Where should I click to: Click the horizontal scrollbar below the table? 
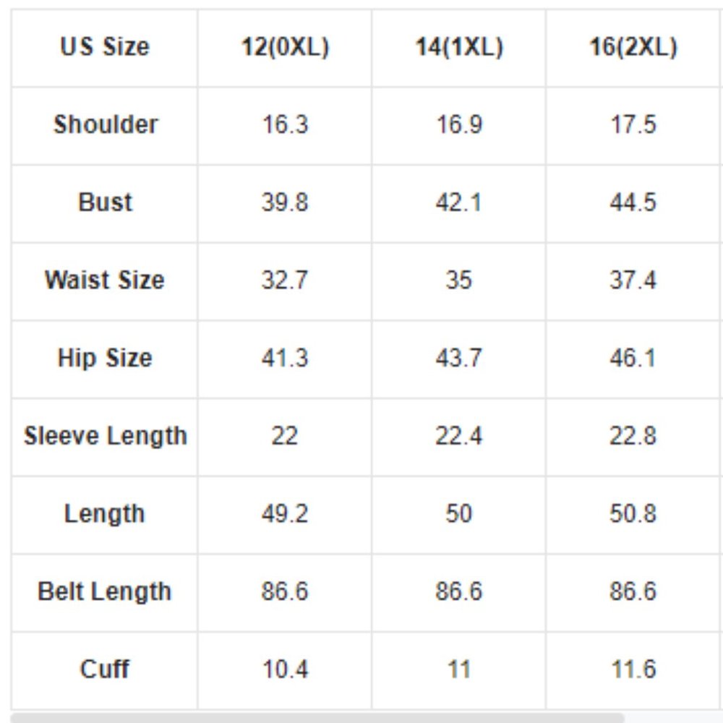(318, 717)
